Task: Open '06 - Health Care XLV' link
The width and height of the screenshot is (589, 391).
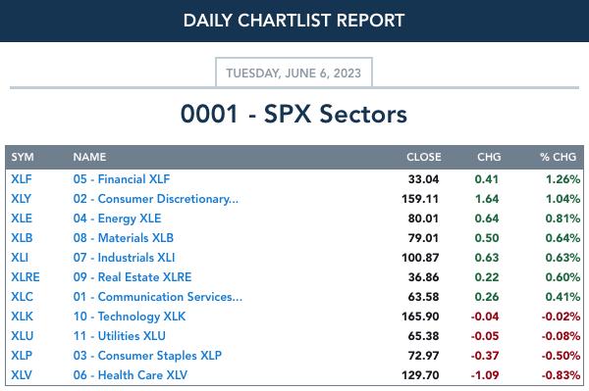Action: (130, 375)
